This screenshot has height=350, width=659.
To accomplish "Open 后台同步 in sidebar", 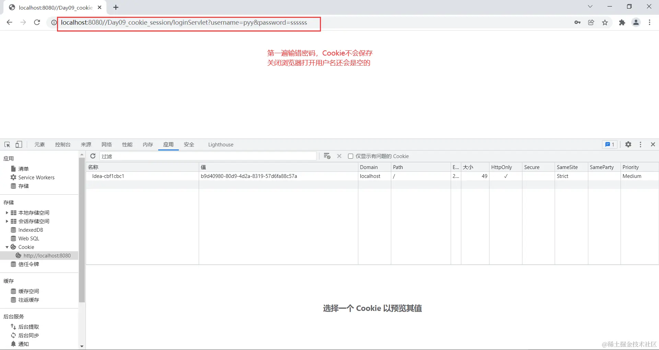I will [28, 335].
